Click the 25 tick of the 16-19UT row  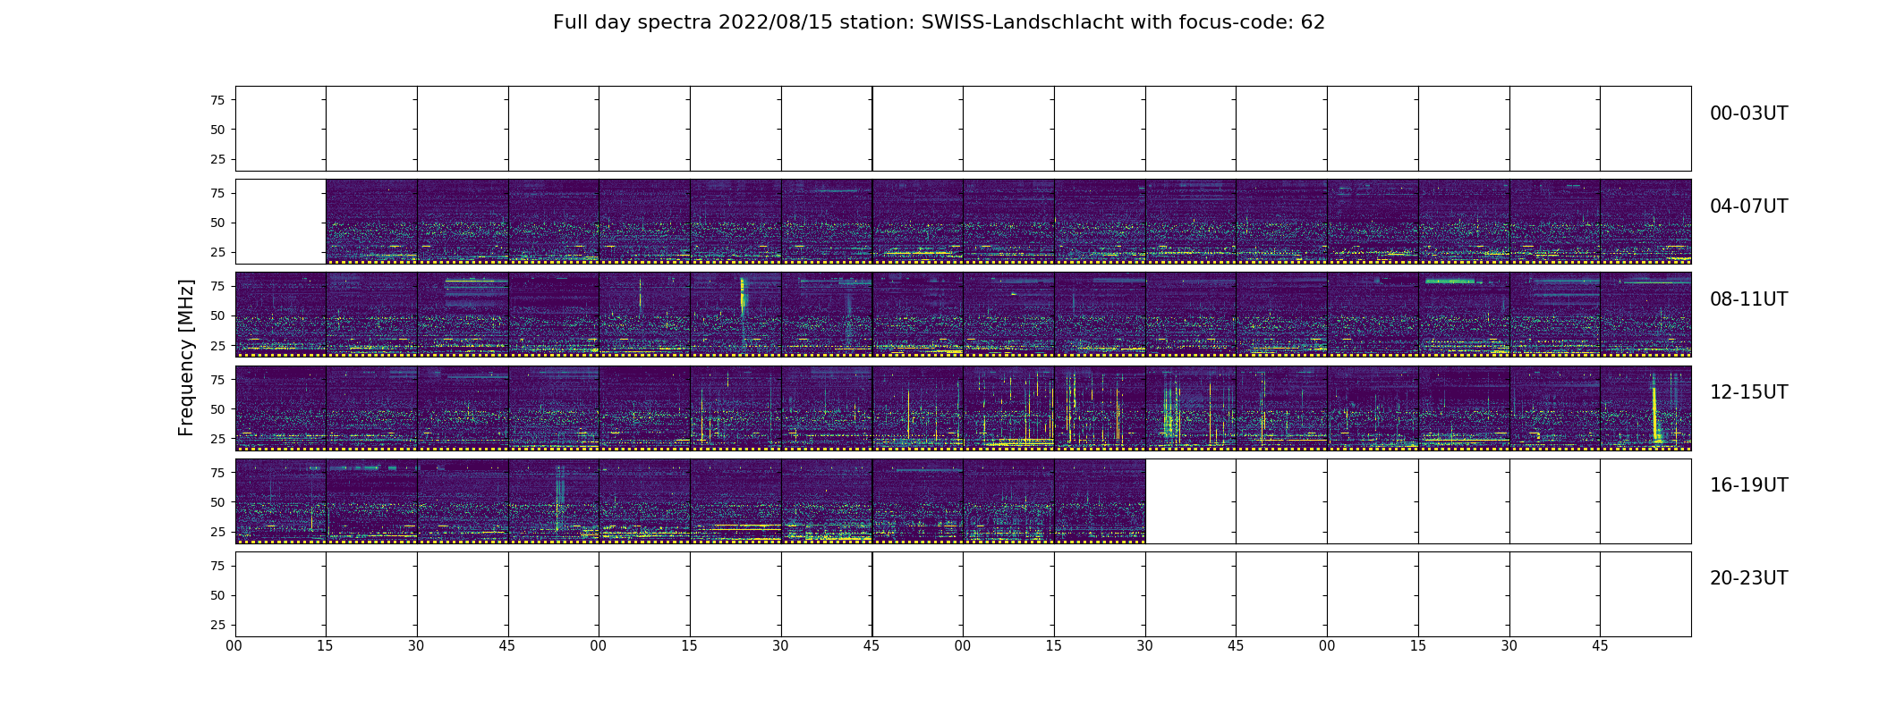(217, 532)
